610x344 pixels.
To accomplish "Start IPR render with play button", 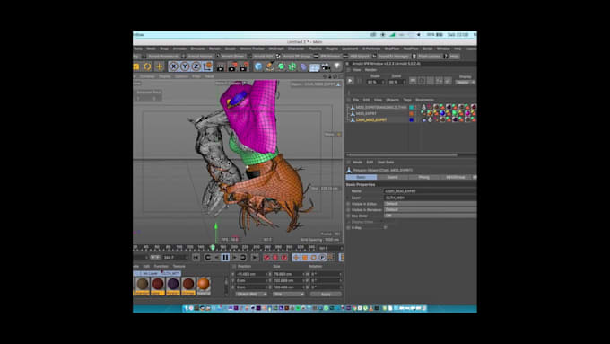I will [350, 81].
